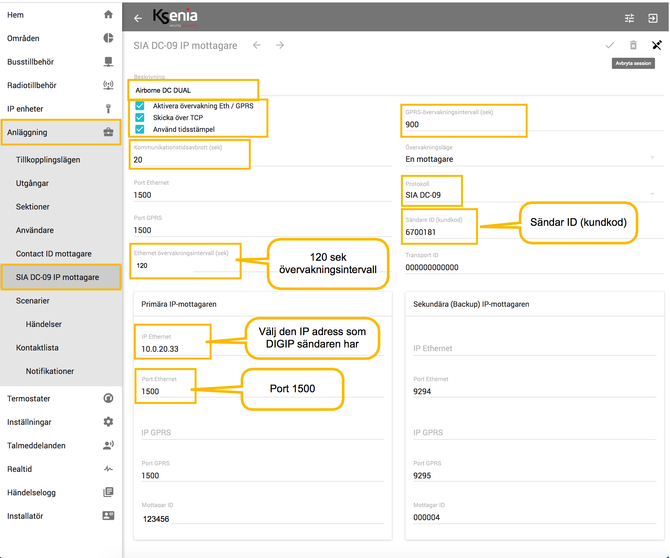Click the top Port GPRS 1500 field
Screen dimensions: 670x558
pos(263,230)
